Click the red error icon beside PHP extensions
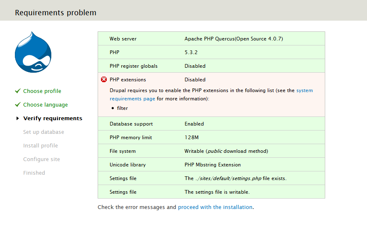 pos(104,80)
